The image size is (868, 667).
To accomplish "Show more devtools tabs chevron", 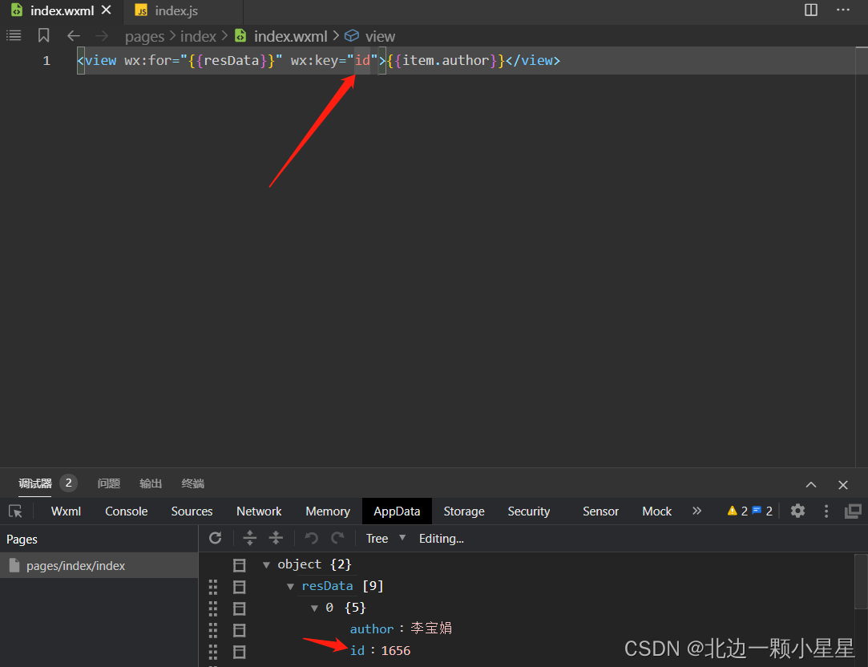I will (697, 511).
